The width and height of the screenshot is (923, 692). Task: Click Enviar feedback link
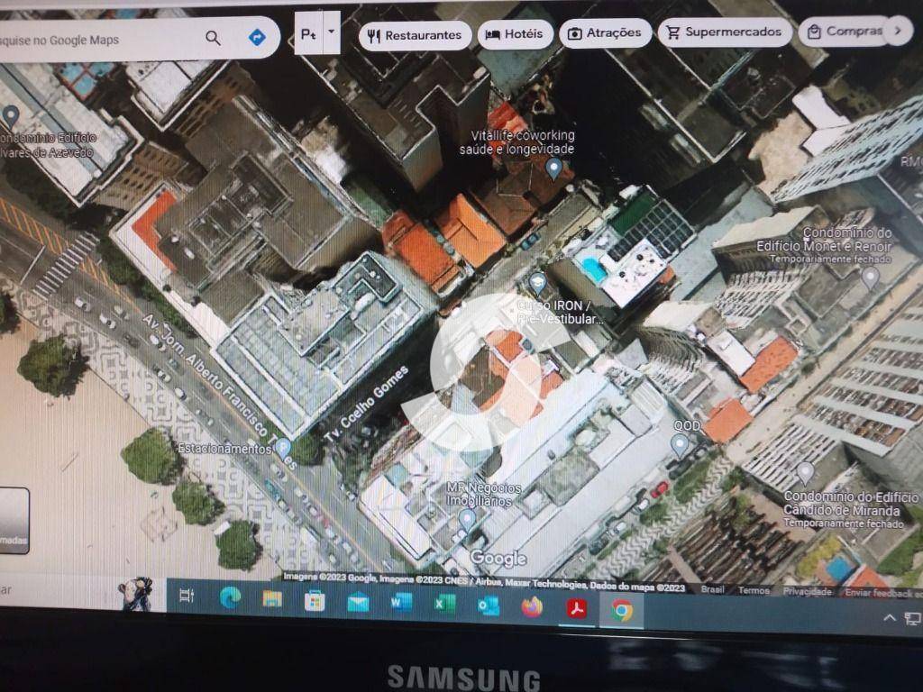point(883,593)
